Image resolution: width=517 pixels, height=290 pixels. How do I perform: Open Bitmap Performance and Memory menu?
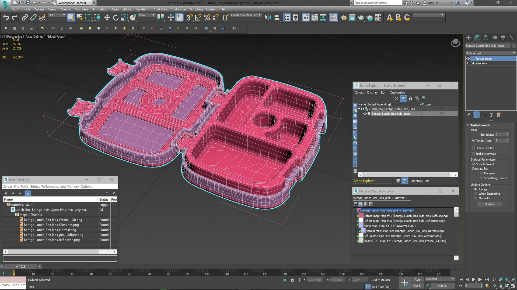pos(54,186)
